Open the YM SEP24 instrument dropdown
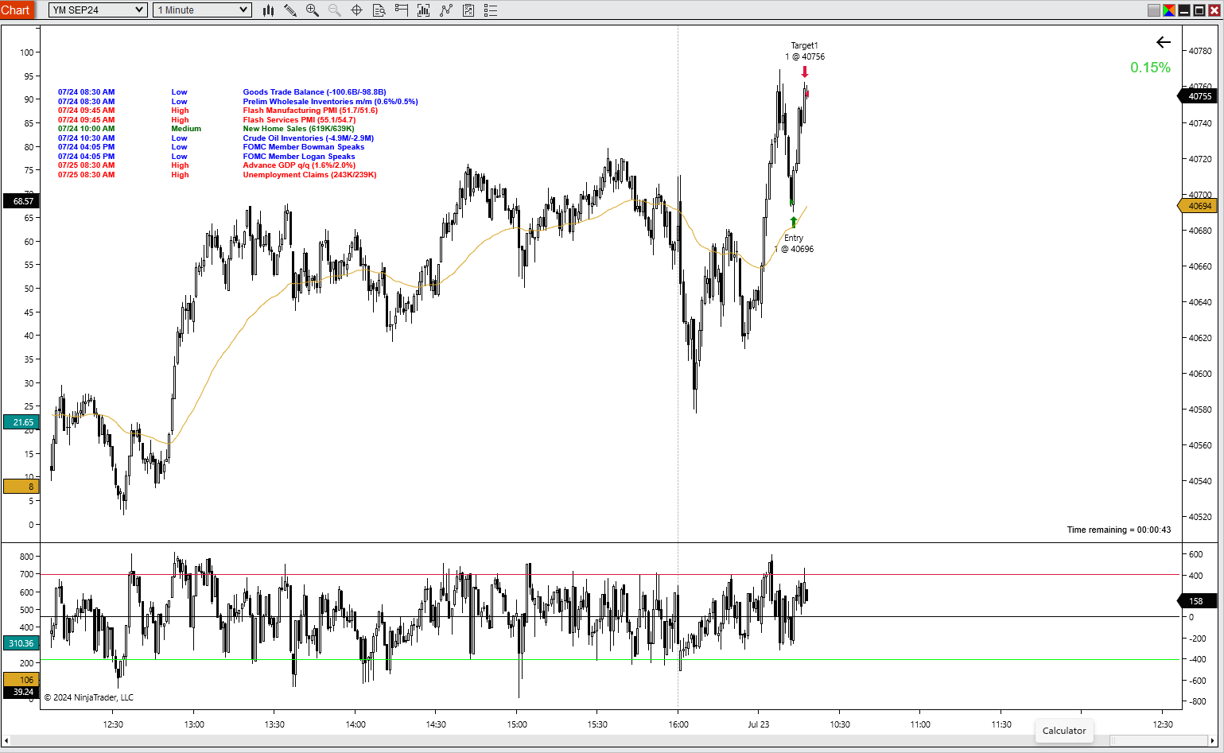This screenshot has height=753, width=1224. click(98, 10)
